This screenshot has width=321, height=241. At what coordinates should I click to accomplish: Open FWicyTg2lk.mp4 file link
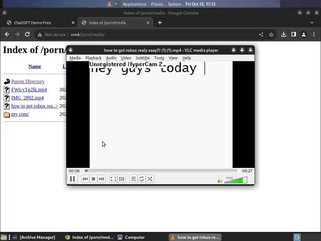point(29,90)
